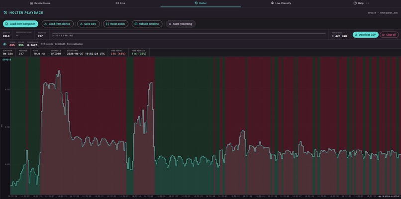Click the house icon for Device Home
This screenshot has height=199, width=401.
click(31, 3)
